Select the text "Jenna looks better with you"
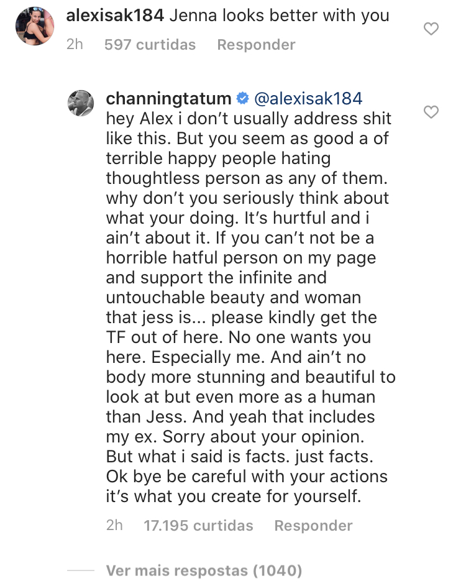The image size is (466, 586). pos(279,16)
